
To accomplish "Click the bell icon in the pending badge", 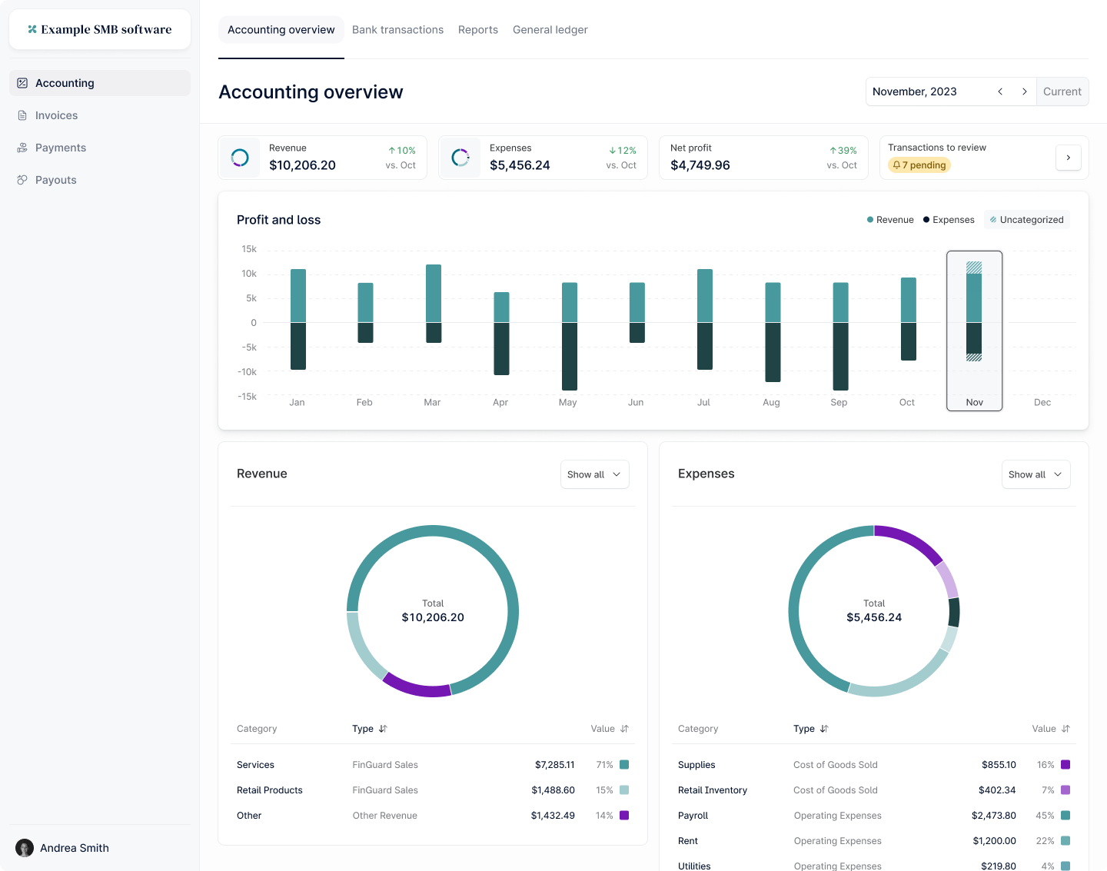I will coord(897,165).
